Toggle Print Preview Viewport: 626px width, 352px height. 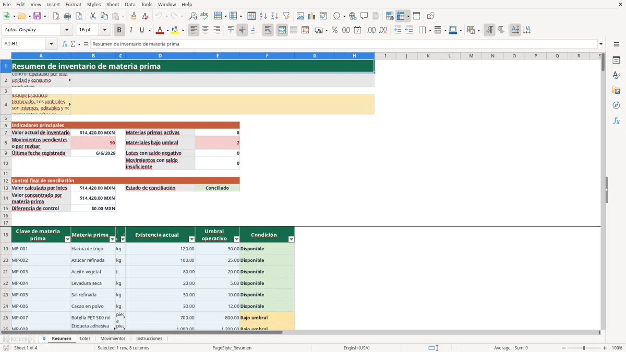tap(79, 16)
